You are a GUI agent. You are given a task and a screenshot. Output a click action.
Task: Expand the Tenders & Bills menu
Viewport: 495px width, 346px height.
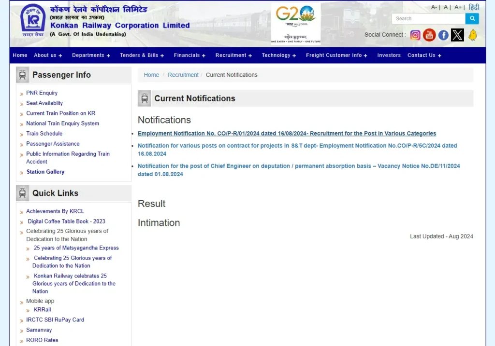pos(142,55)
